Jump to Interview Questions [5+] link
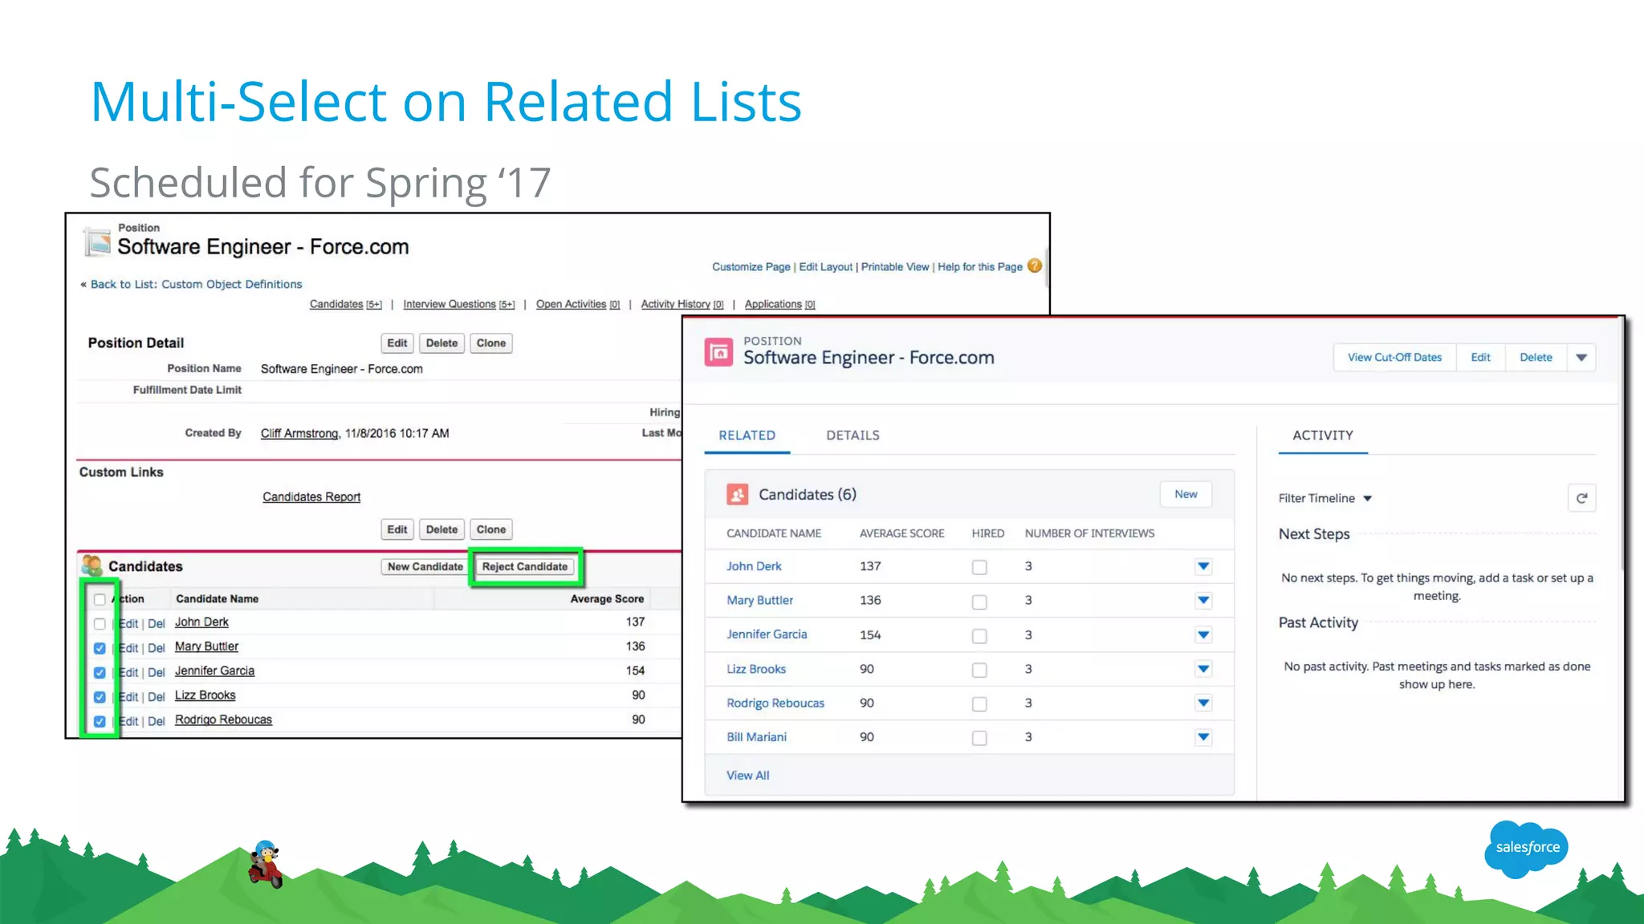Screen dimensions: 1644x924 458,304
